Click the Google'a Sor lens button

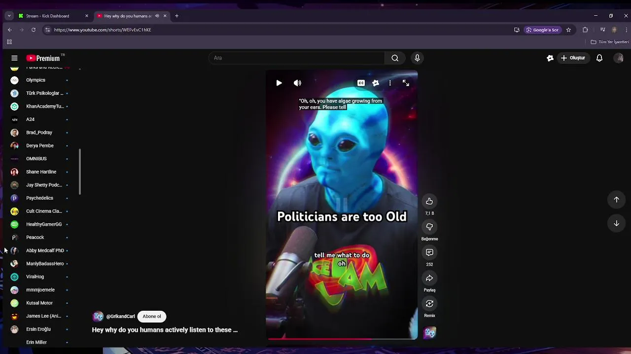(x=542, y=30)
